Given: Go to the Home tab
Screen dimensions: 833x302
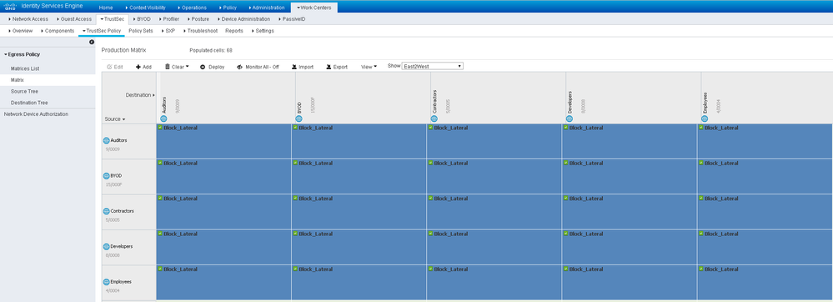Looking at the screenshot, I should coord(106,8).
